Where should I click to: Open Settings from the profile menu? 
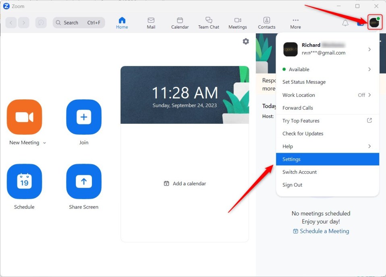click(328, 159)
